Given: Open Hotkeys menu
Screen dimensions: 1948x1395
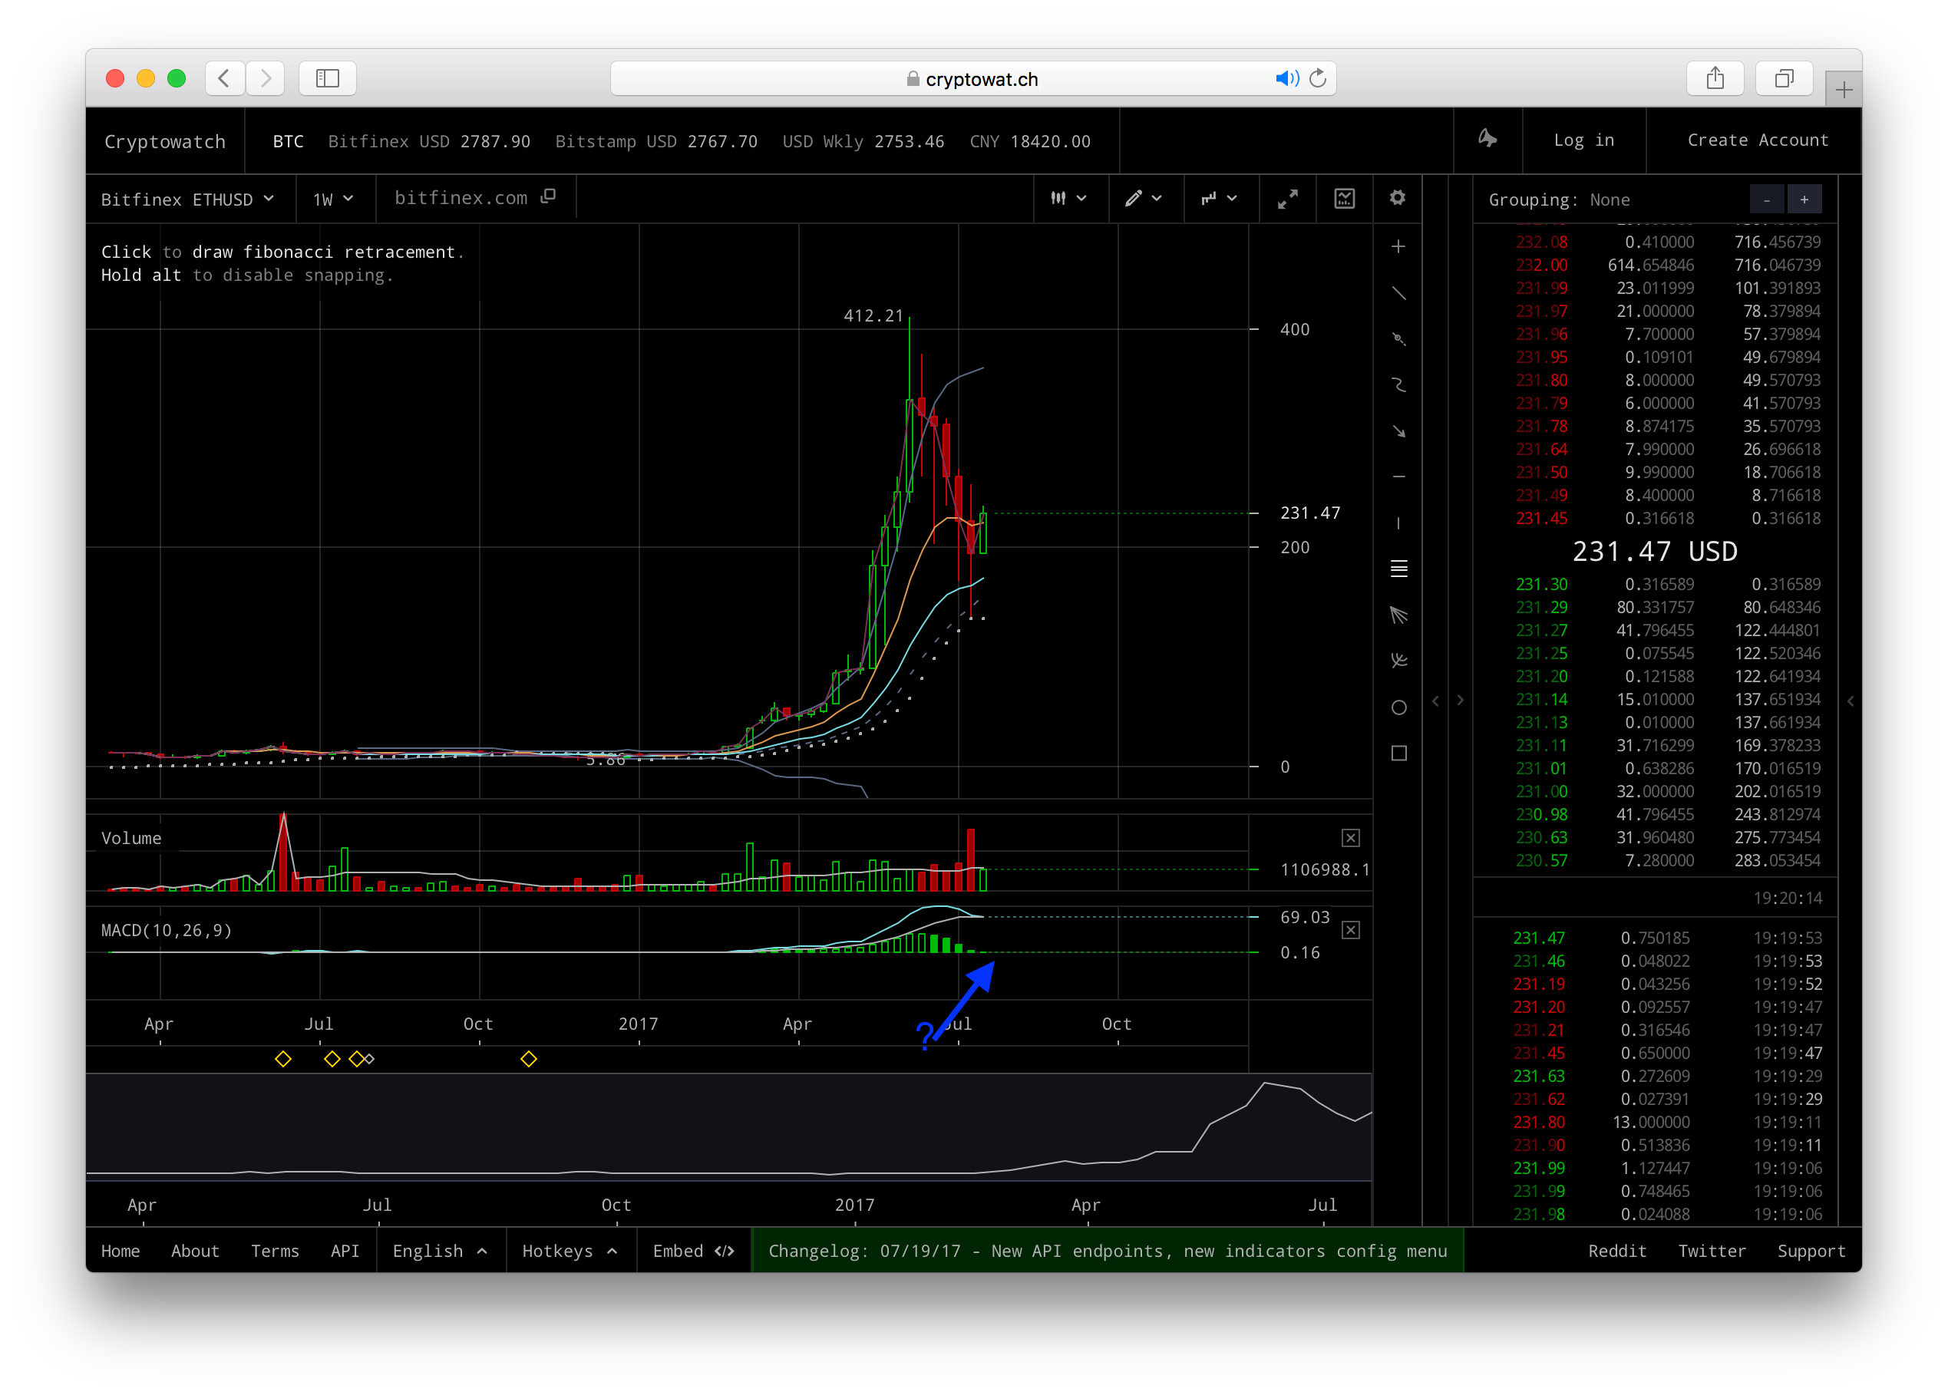Looking at the screenshot, I should click(570, 1251).
